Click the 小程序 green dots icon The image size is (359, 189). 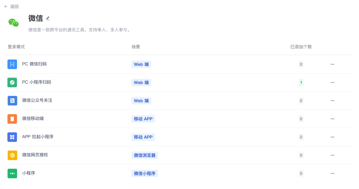(x=12, y=173)
